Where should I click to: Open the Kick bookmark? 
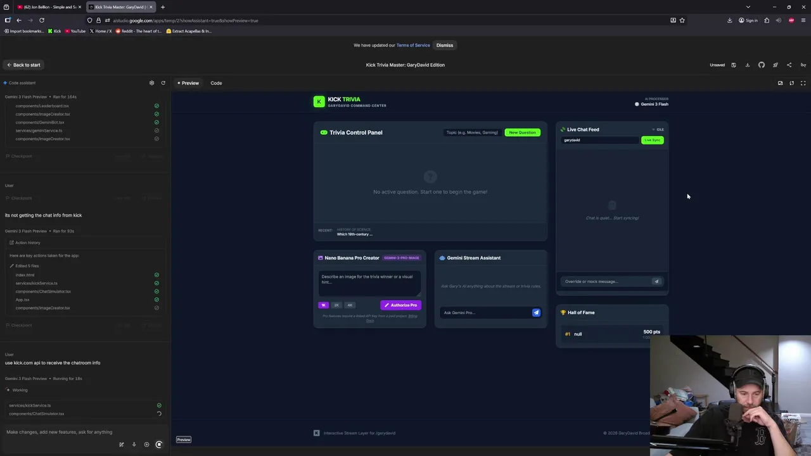pos(54,31)
